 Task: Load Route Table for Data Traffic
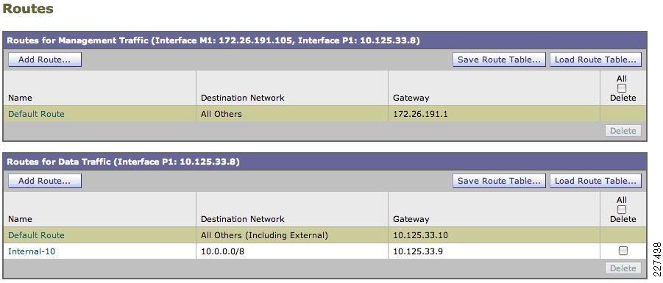point(595,181)
